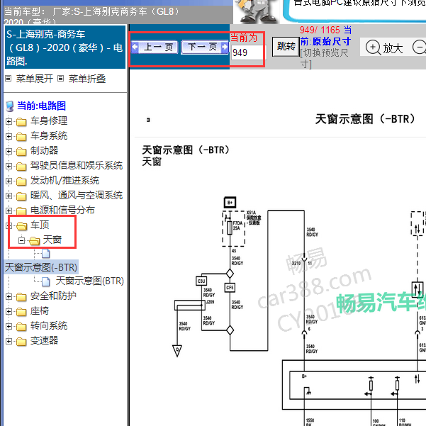Open 天窗示意图(BTR) document

89,281
